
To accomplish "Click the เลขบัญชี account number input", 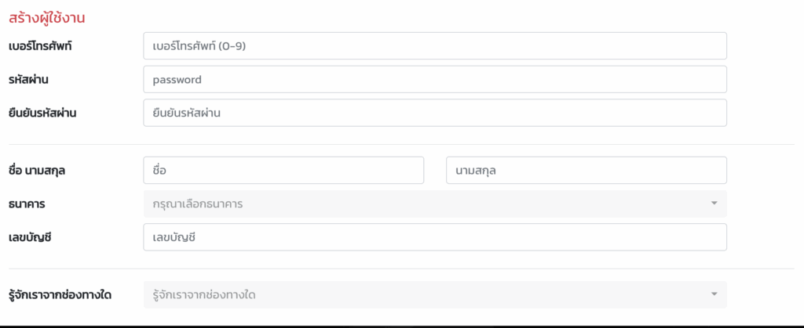I will pos(434,237).
